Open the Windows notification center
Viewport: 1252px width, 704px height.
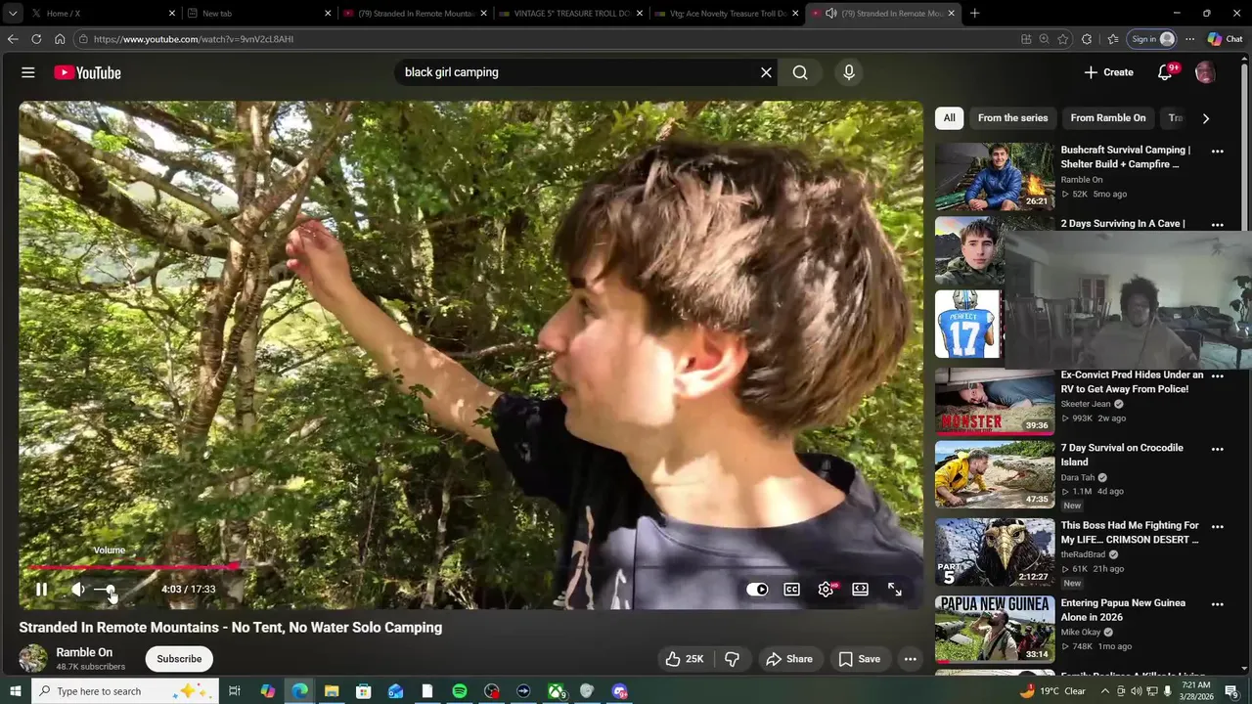coord(1231,691)
